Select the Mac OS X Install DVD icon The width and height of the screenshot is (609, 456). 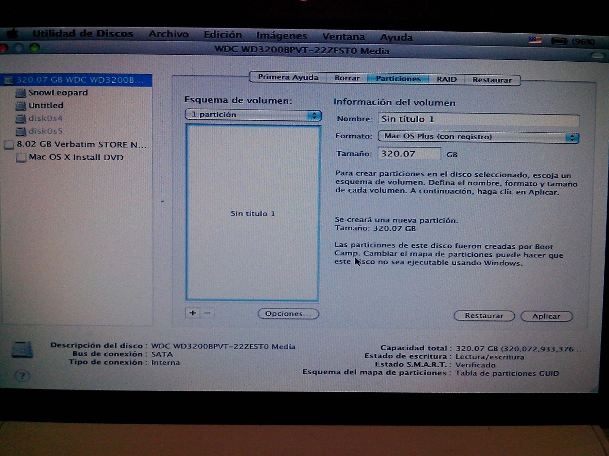[x=21, y=157]
